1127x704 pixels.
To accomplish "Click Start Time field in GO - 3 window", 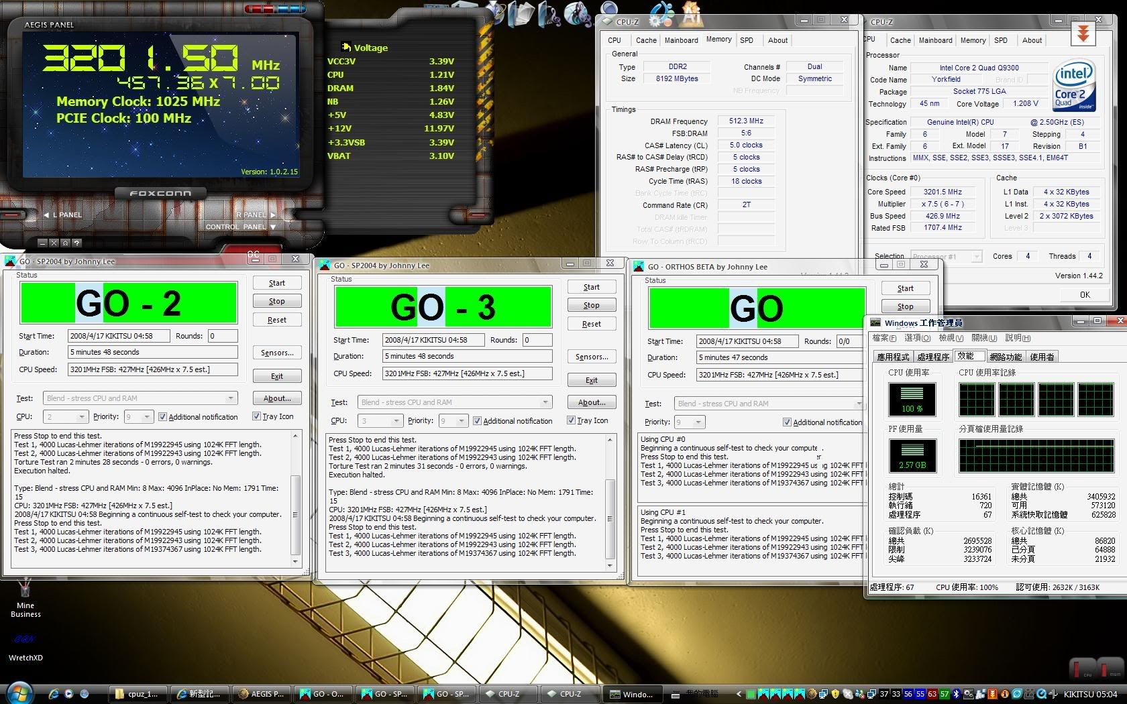I will tap(434, 340).
